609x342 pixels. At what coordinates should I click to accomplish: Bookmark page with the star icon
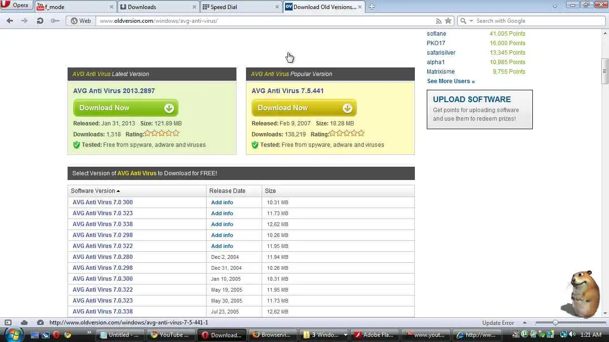click(448, 21)
